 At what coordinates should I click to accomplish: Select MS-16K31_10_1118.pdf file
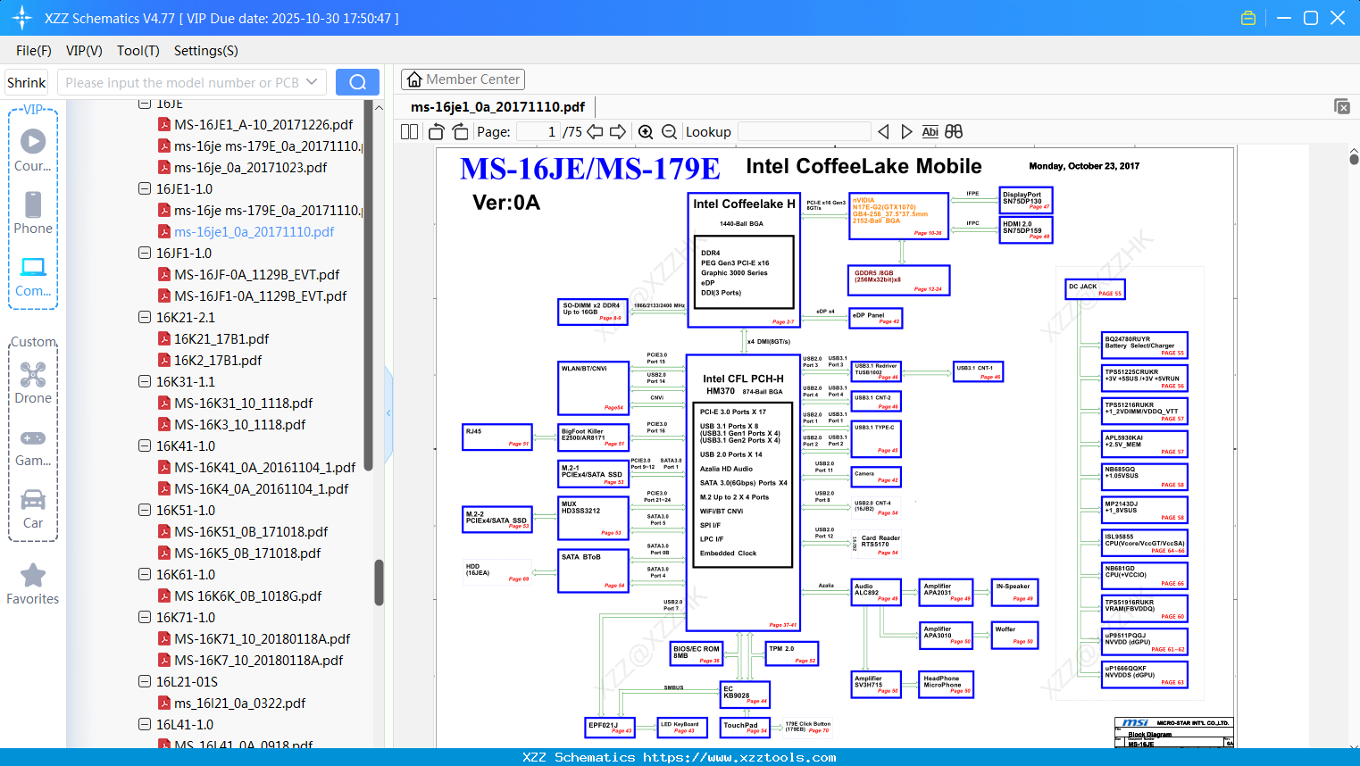[x=244, y=404]
